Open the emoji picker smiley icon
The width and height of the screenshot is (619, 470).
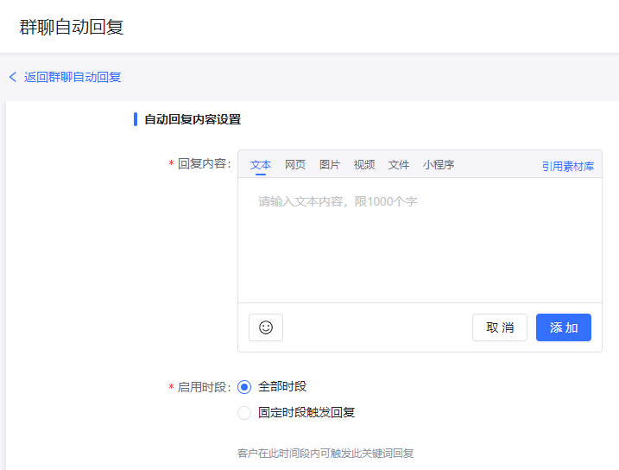pos(266,327)
